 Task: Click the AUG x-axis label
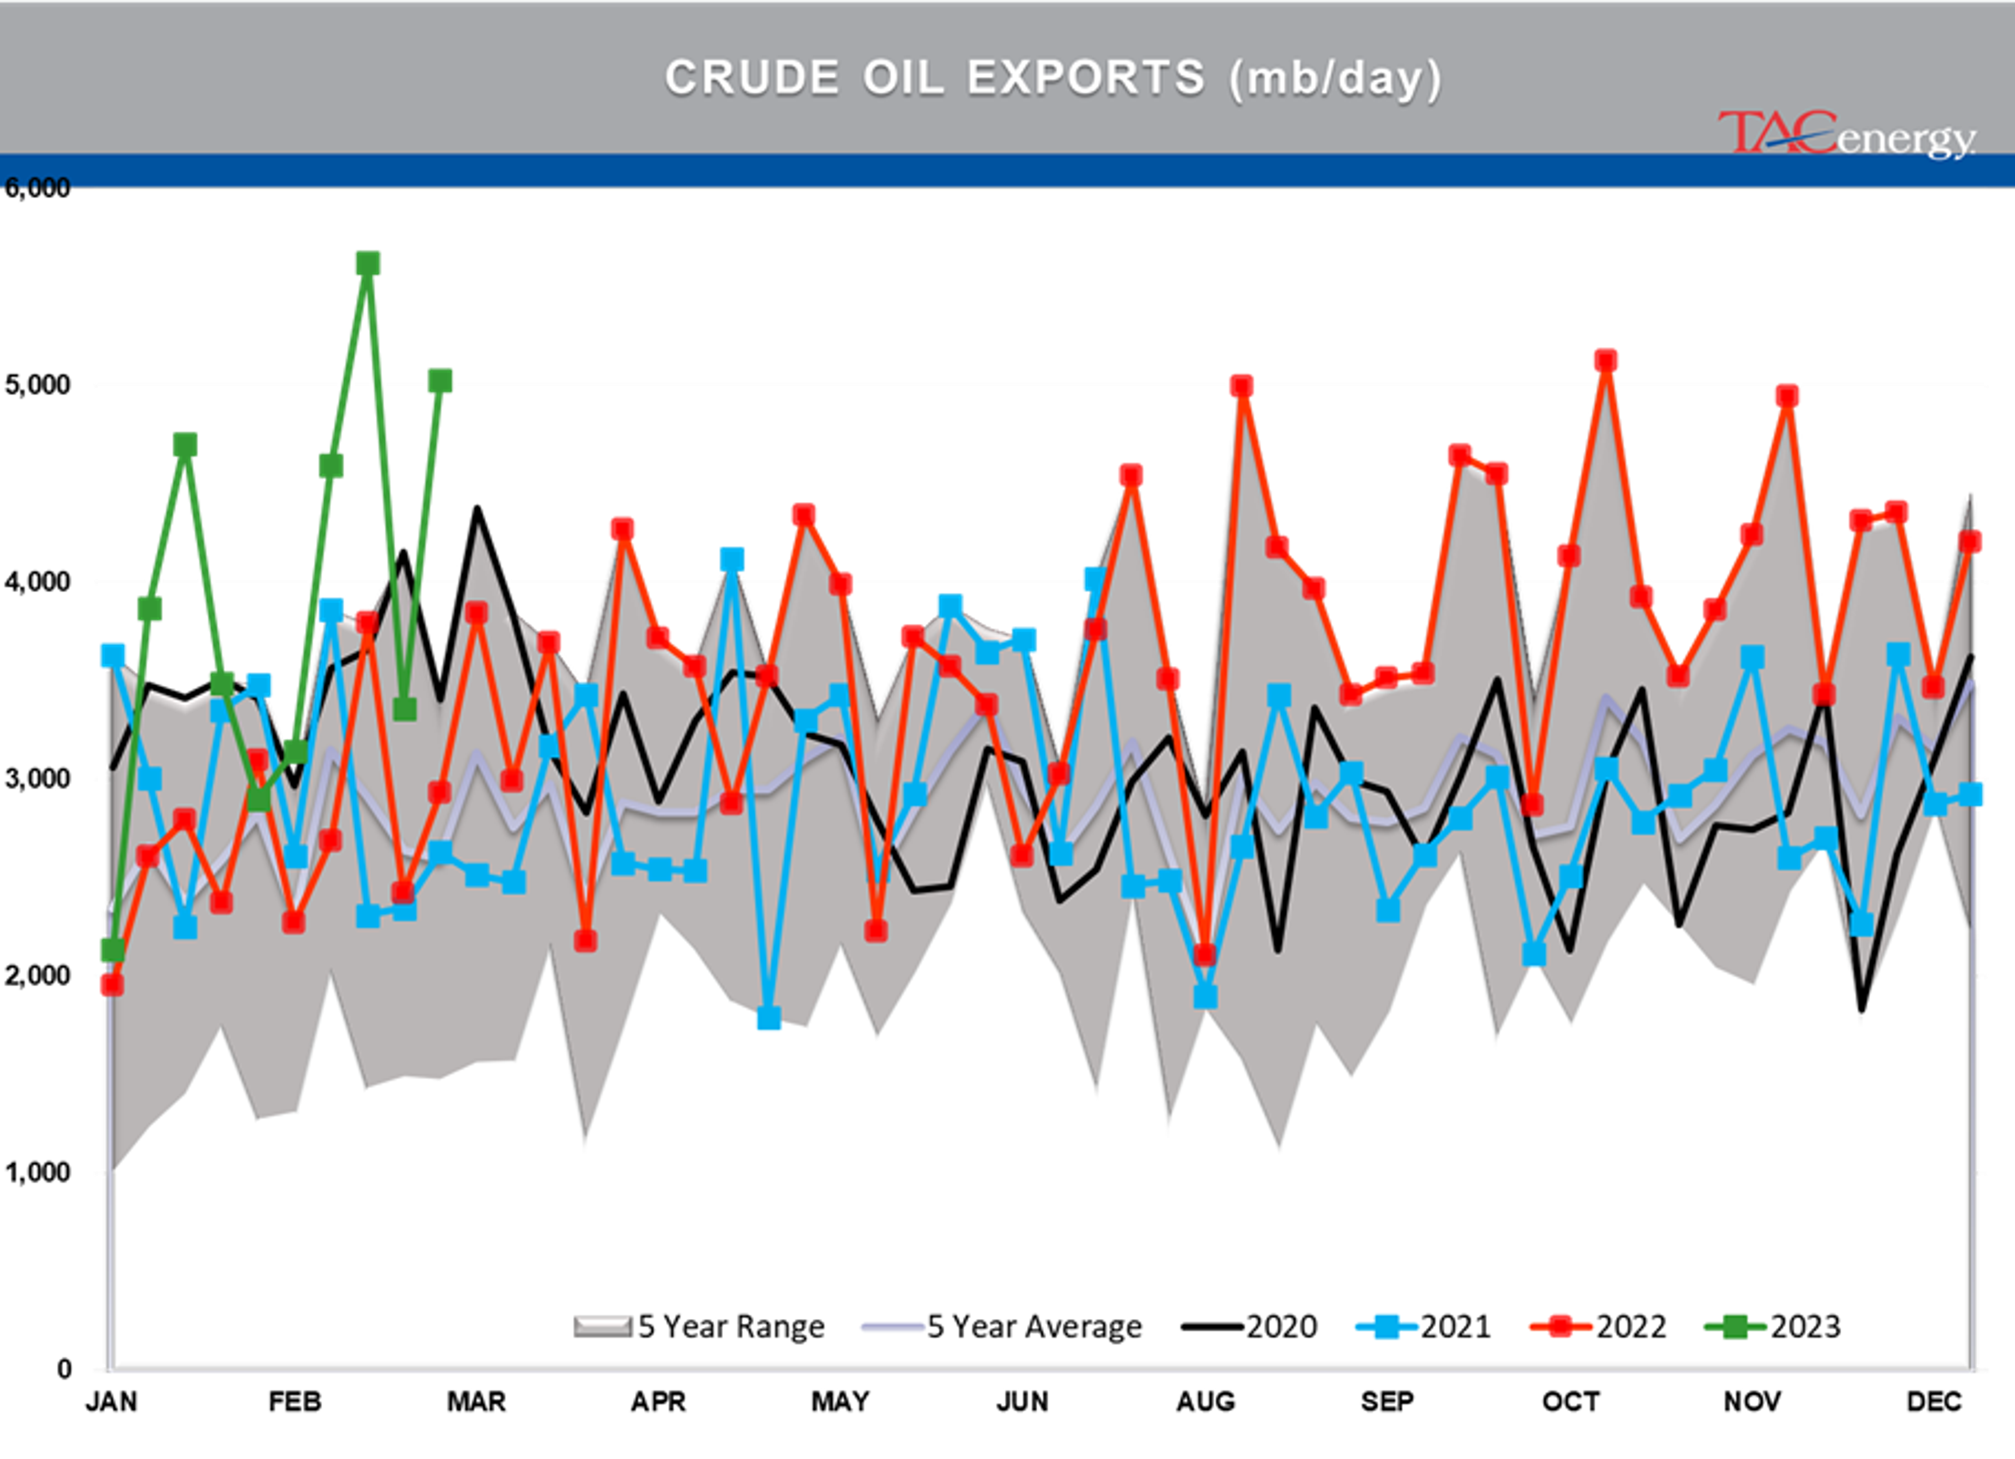tap(1206, 1401)
